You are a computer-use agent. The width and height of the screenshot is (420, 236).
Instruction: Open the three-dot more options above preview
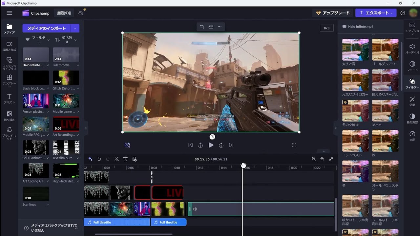click(220, 27)
